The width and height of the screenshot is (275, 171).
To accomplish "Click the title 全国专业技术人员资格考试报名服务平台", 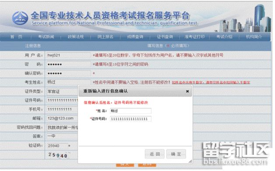I will pyautogui.click(x=110, y=15).
